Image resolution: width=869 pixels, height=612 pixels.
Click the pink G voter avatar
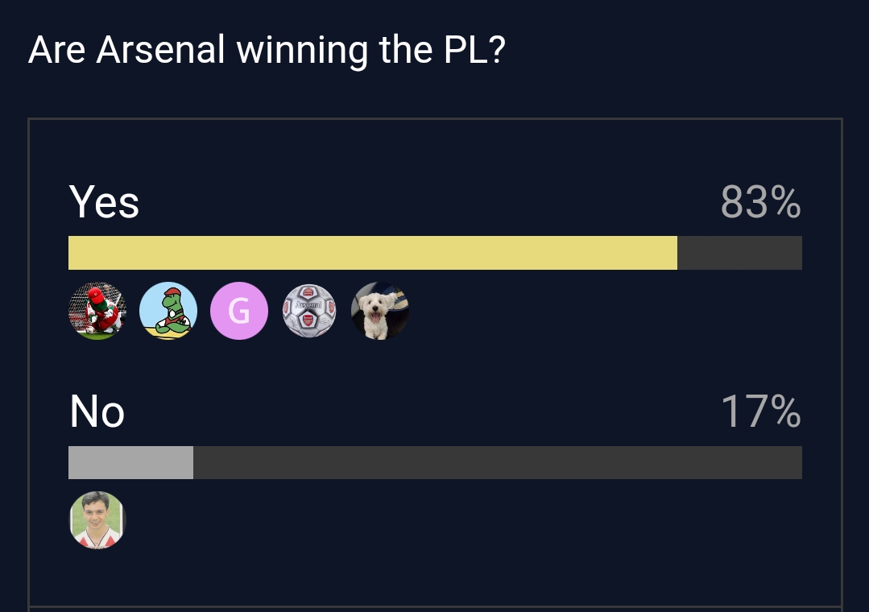pos(238,311)
